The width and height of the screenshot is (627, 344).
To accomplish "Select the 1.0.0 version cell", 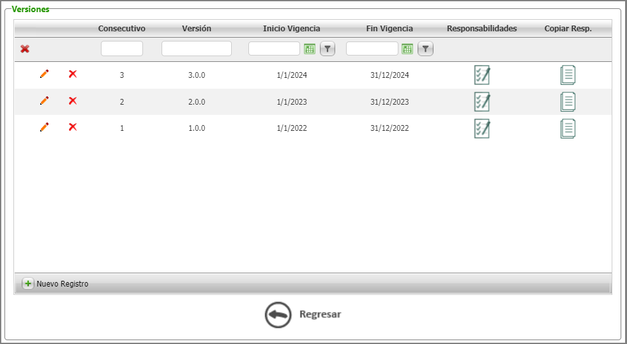I will 197,128.
